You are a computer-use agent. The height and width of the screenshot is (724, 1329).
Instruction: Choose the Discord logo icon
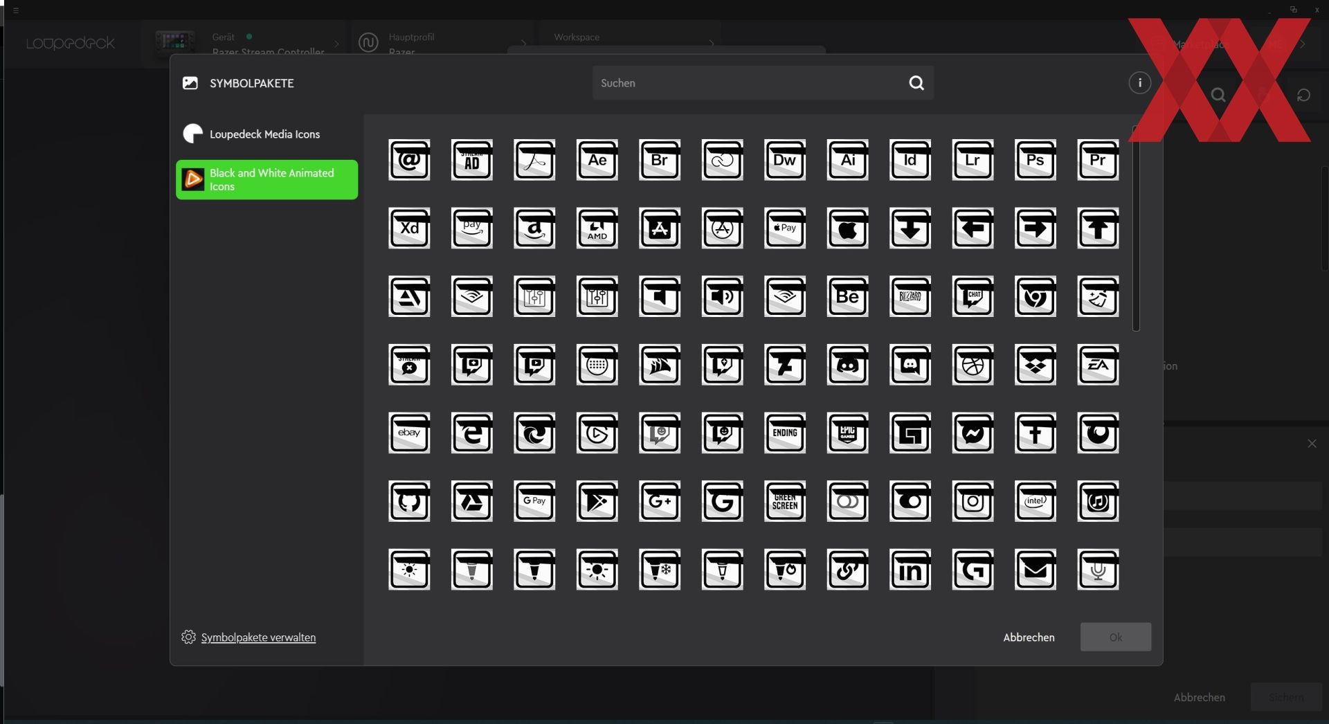pos(848,365)
